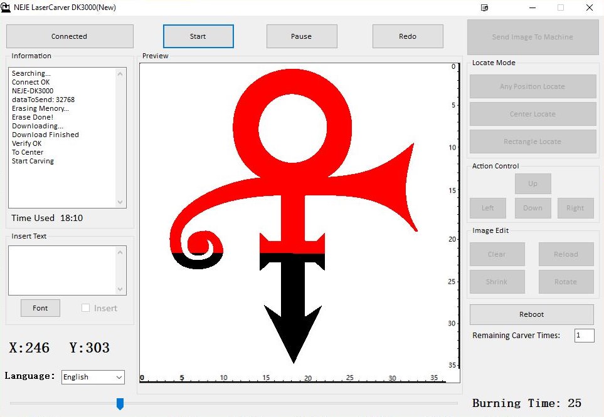Pause the carving job
The width and height of the screenshot is (604, 417).
[302, 36]
